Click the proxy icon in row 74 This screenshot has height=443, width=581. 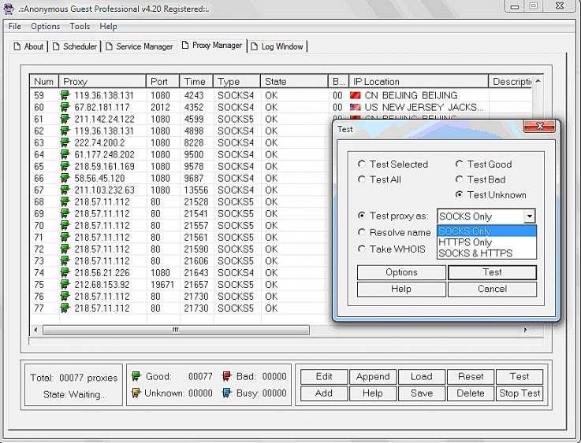tap(65, 273)
